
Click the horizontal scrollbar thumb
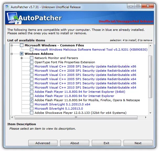76,117
